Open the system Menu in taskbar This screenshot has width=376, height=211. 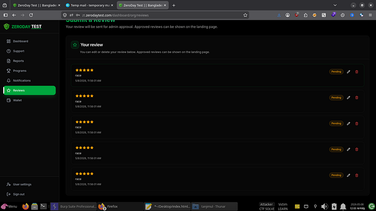click(9, 207)
